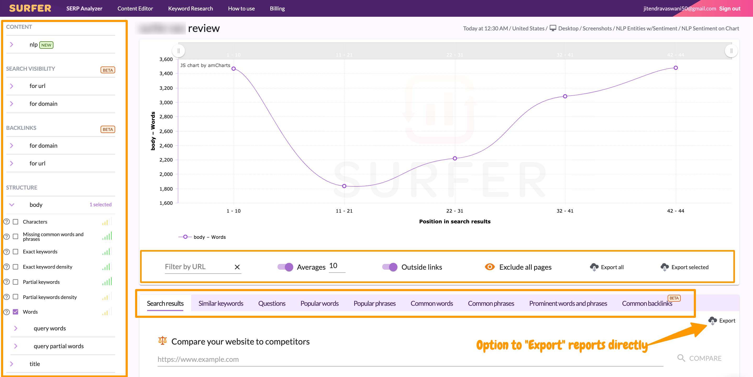Check the Exact keyword density checkbox

[x=16, y=267]
